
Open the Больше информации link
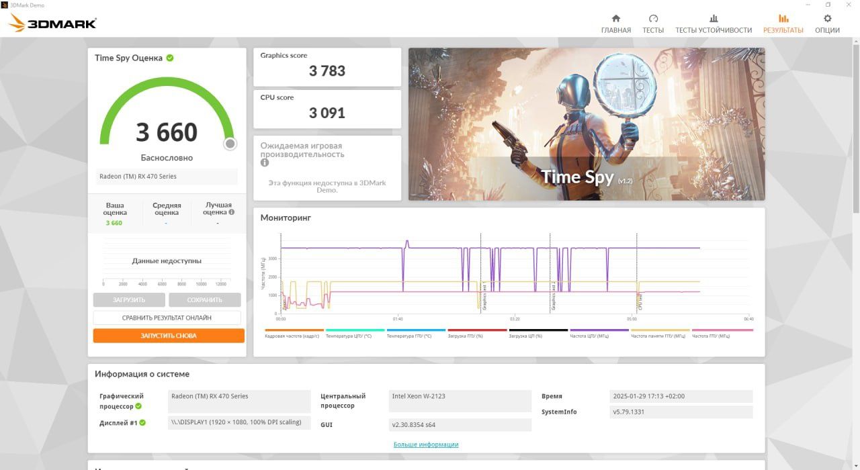click(x=426, y=444)
